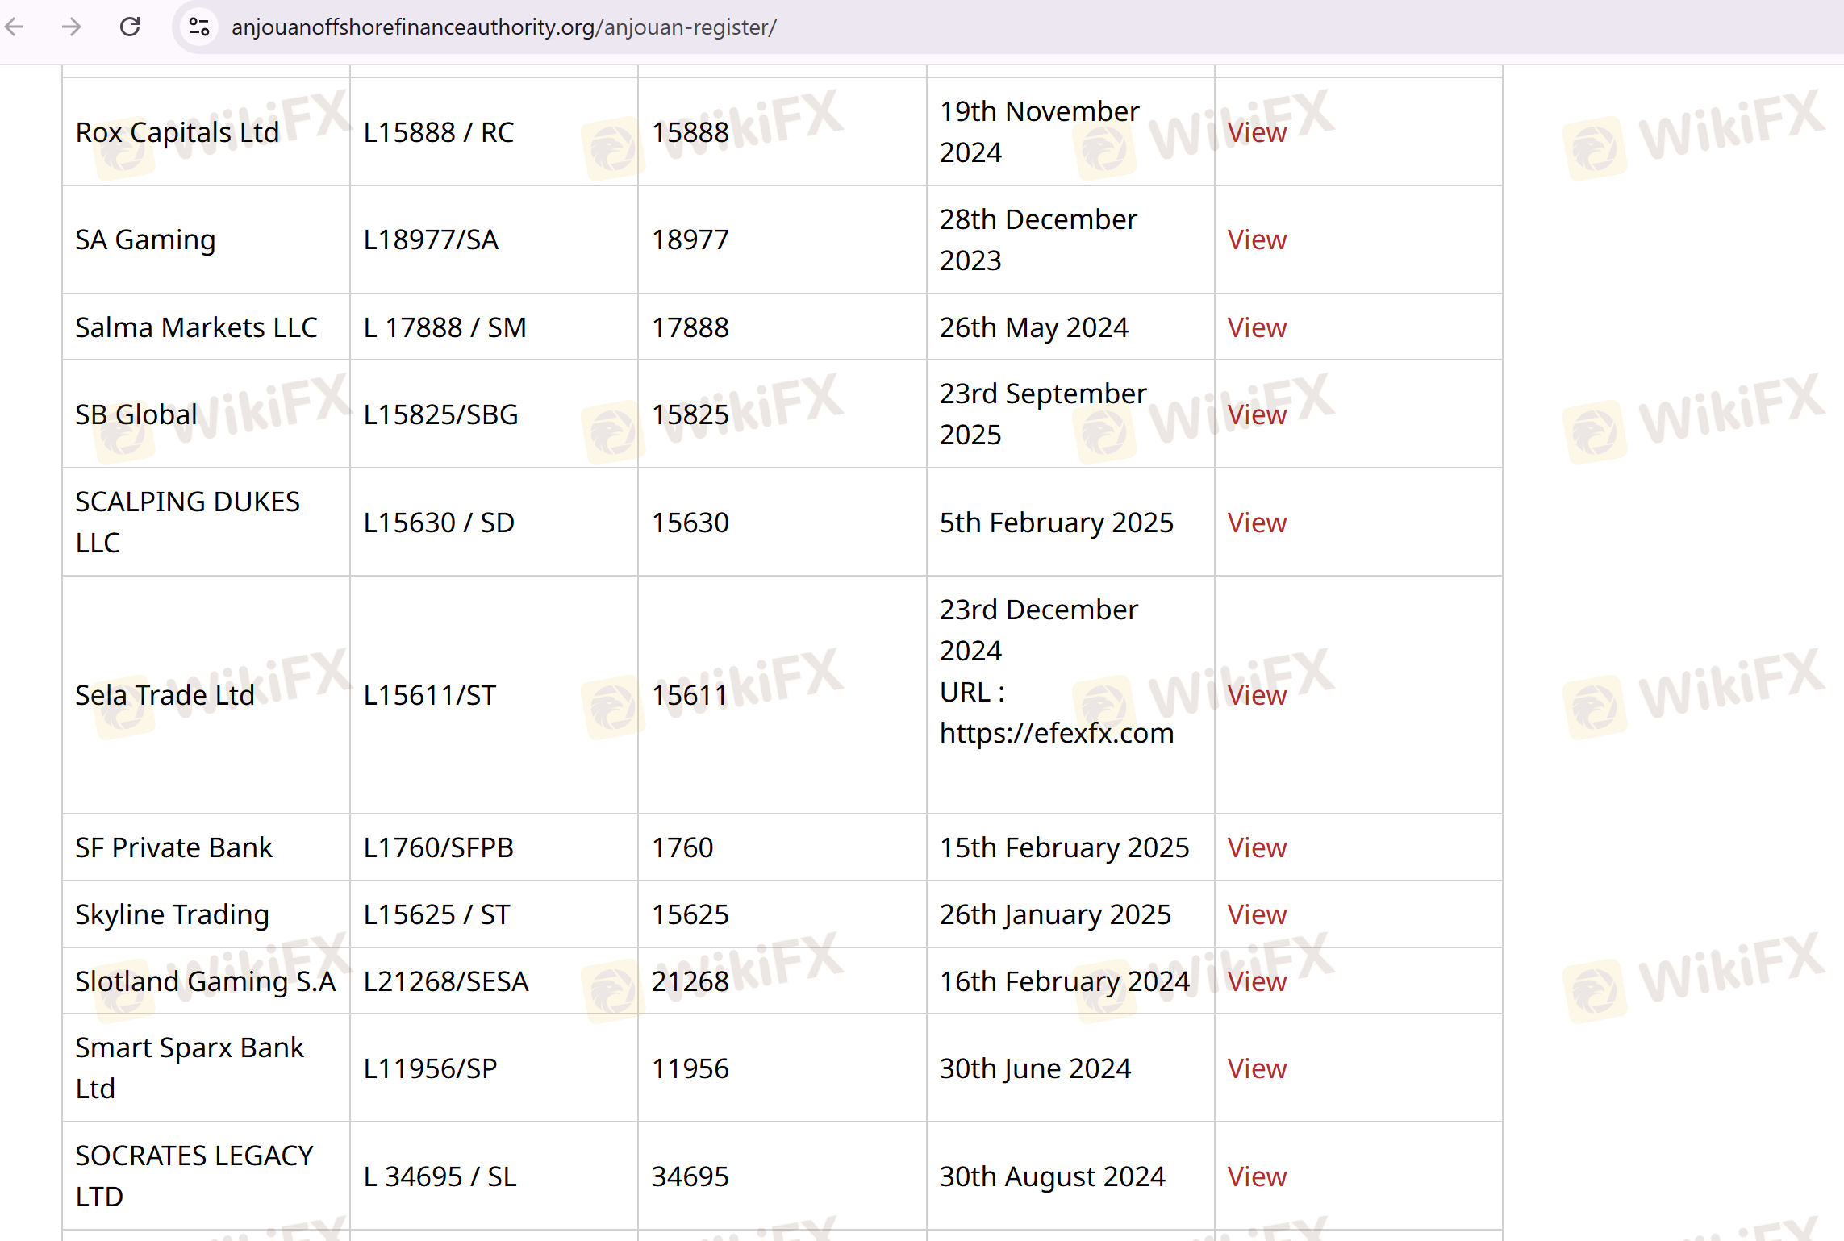Select license code 'L11956/SP'
This screenshot has width=1844, height=1241.
click(430, 1068)
